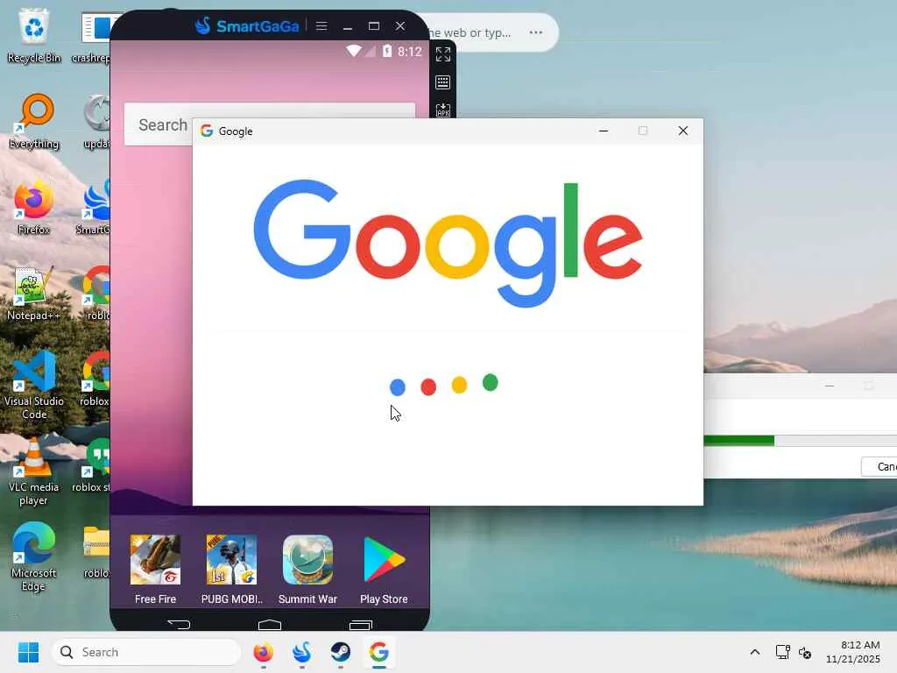The height and width of the screenshot is (673, 897).
Task: Click the three-dots menu in the browser widget
Action: (536, 32)
